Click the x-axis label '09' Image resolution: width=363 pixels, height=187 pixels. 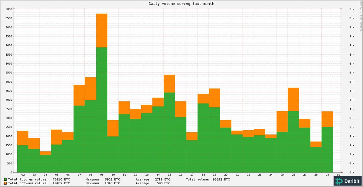(102, 175)
